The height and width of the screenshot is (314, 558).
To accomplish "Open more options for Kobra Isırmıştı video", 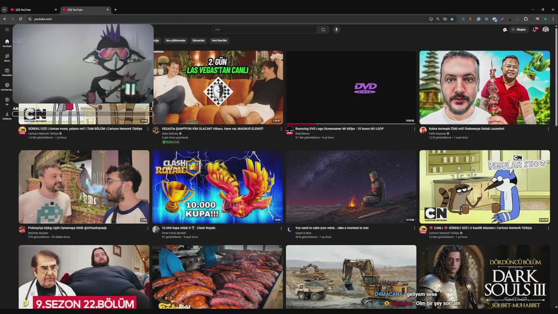I will pos(548,129).
